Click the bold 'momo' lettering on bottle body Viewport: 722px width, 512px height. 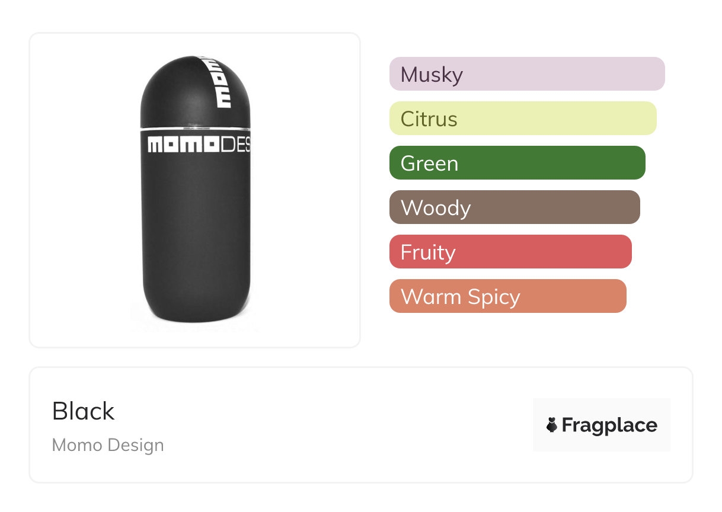(183, 145)
